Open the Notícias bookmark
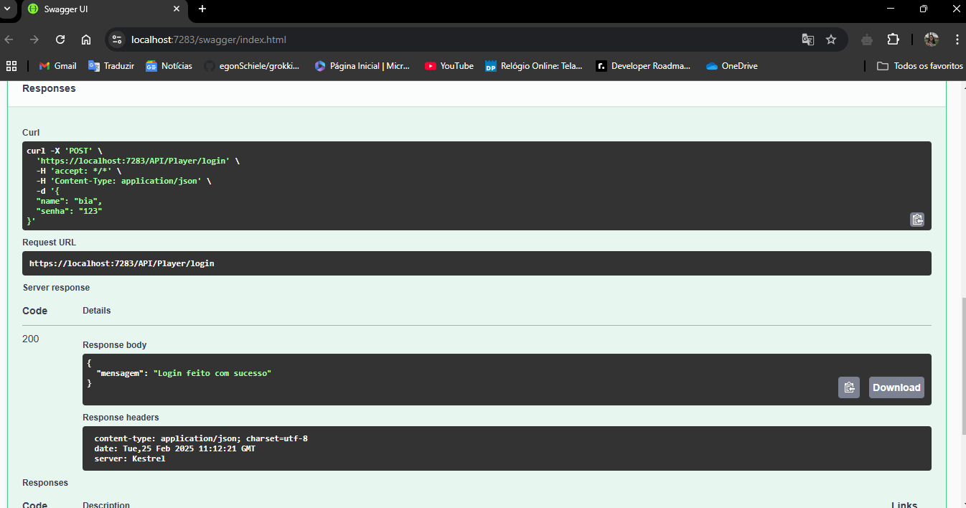Viewport: 966px width, 508px height. [x=169, y=66]
